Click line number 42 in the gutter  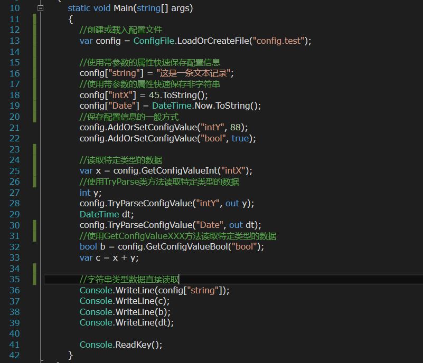[x=15, y=355]
